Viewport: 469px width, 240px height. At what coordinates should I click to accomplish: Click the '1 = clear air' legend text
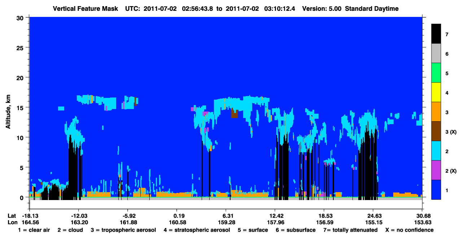point(34,230)
